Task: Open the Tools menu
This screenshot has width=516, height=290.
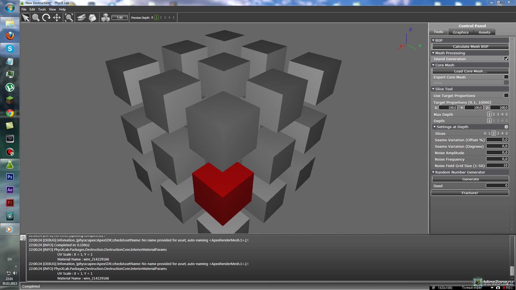Action: [x=42, y=9]
